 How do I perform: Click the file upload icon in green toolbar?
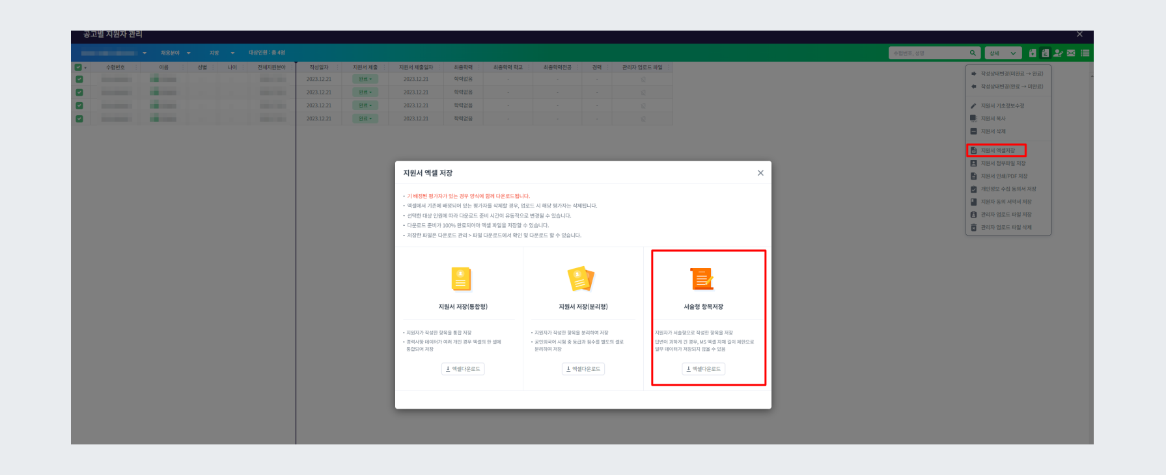coord(1033,53)
